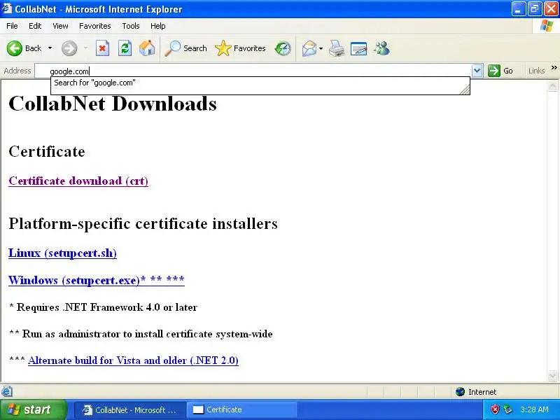This screenshot has width=560, height=420.
Task: Open the Mail envelope icon
Action: click(x=309, y=48)
